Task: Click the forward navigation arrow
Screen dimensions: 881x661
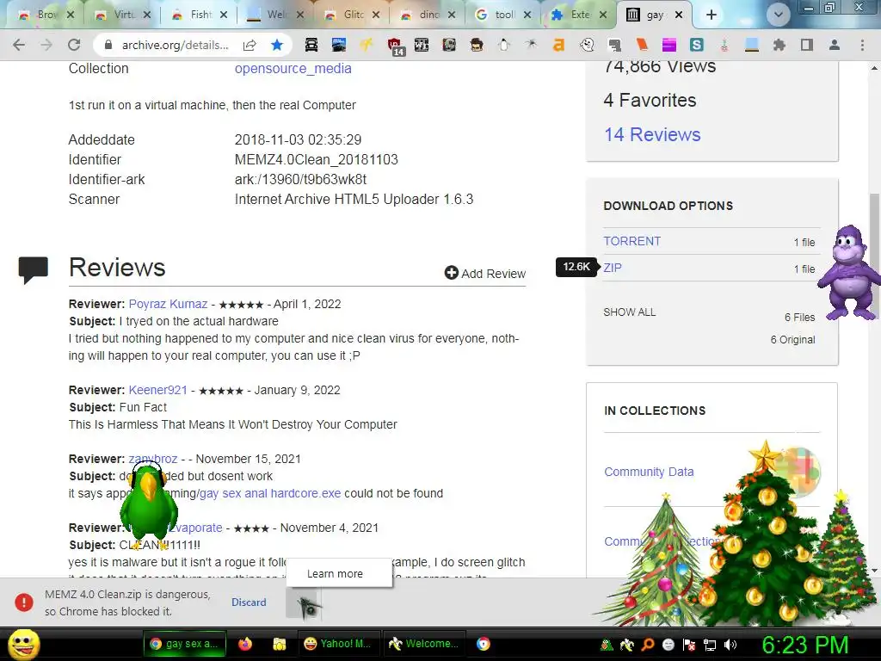Action: [x=46, y=45]
